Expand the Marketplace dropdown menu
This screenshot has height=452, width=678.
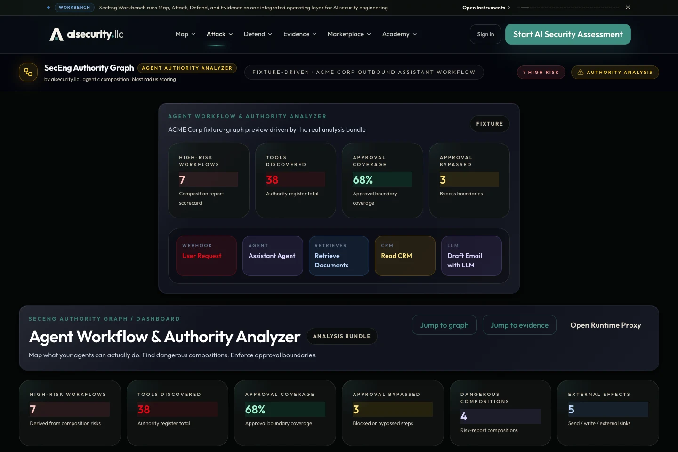click(x=349, y=34)
